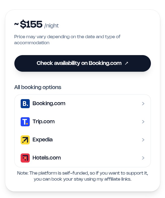Click the red Hotels.com logo icon
This screenshot has height=198, width=165.
[25, 158]
